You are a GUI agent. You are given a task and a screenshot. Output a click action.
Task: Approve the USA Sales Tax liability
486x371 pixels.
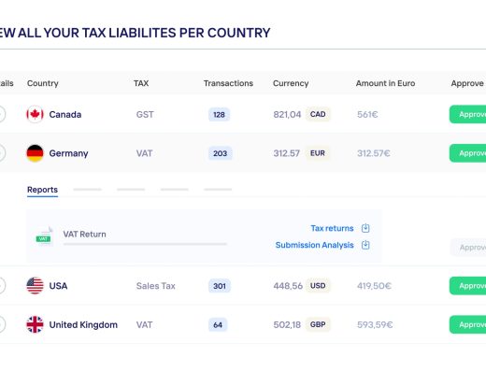click(x=467, y=286)
